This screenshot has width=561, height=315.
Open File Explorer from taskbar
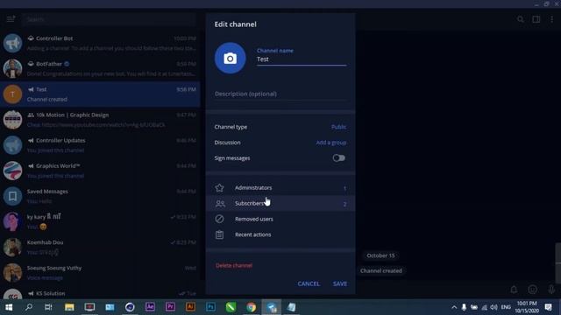pos(69,307)
